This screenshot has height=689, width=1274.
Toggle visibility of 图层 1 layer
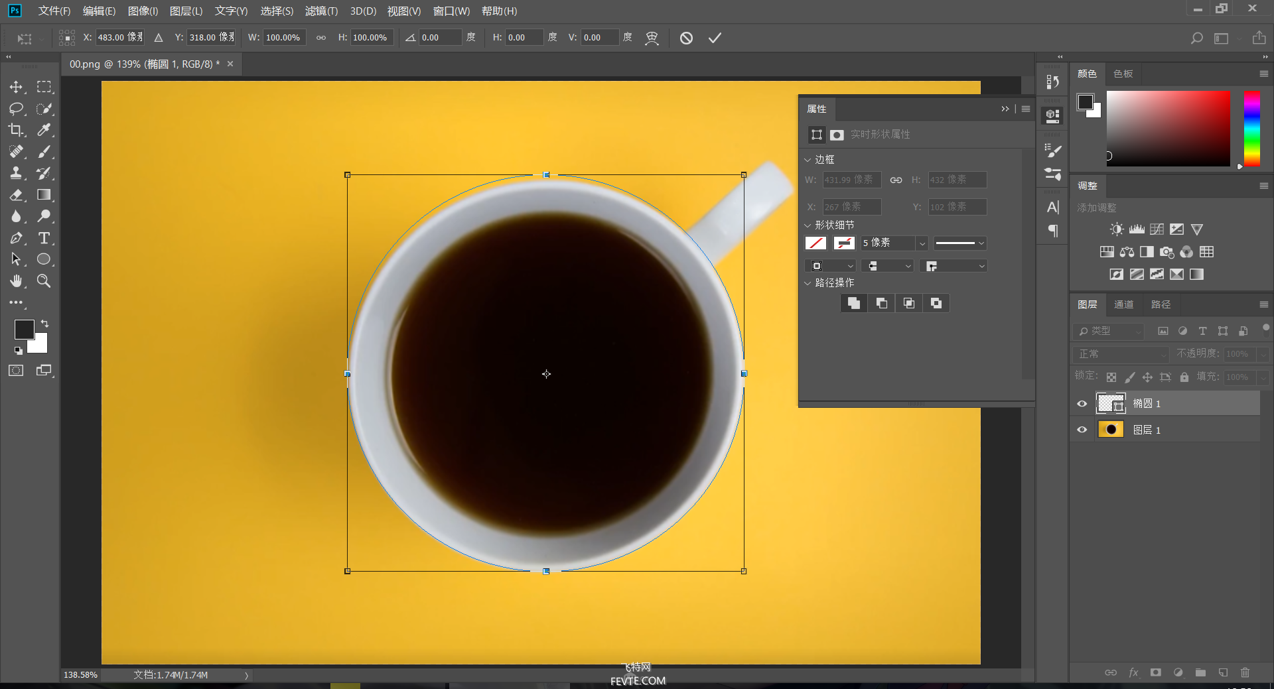tap(1082, 430)
